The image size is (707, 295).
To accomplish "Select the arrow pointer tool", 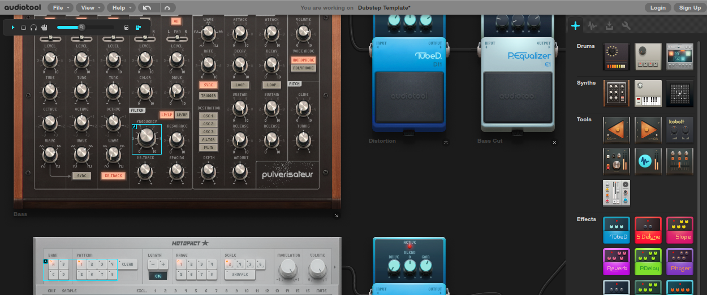I will 14,27.
